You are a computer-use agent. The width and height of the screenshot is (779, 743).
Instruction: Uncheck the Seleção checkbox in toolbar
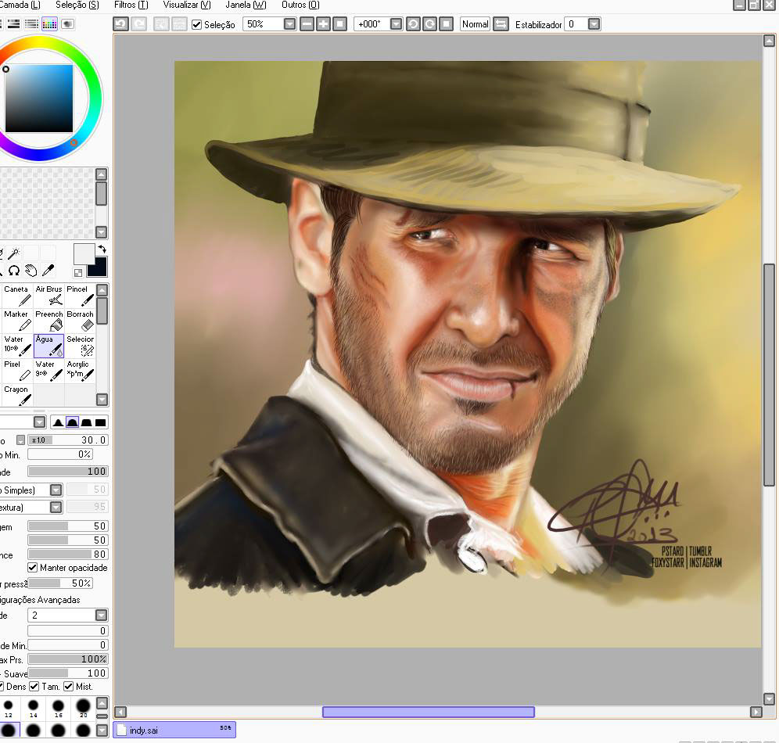pos(196,24)
